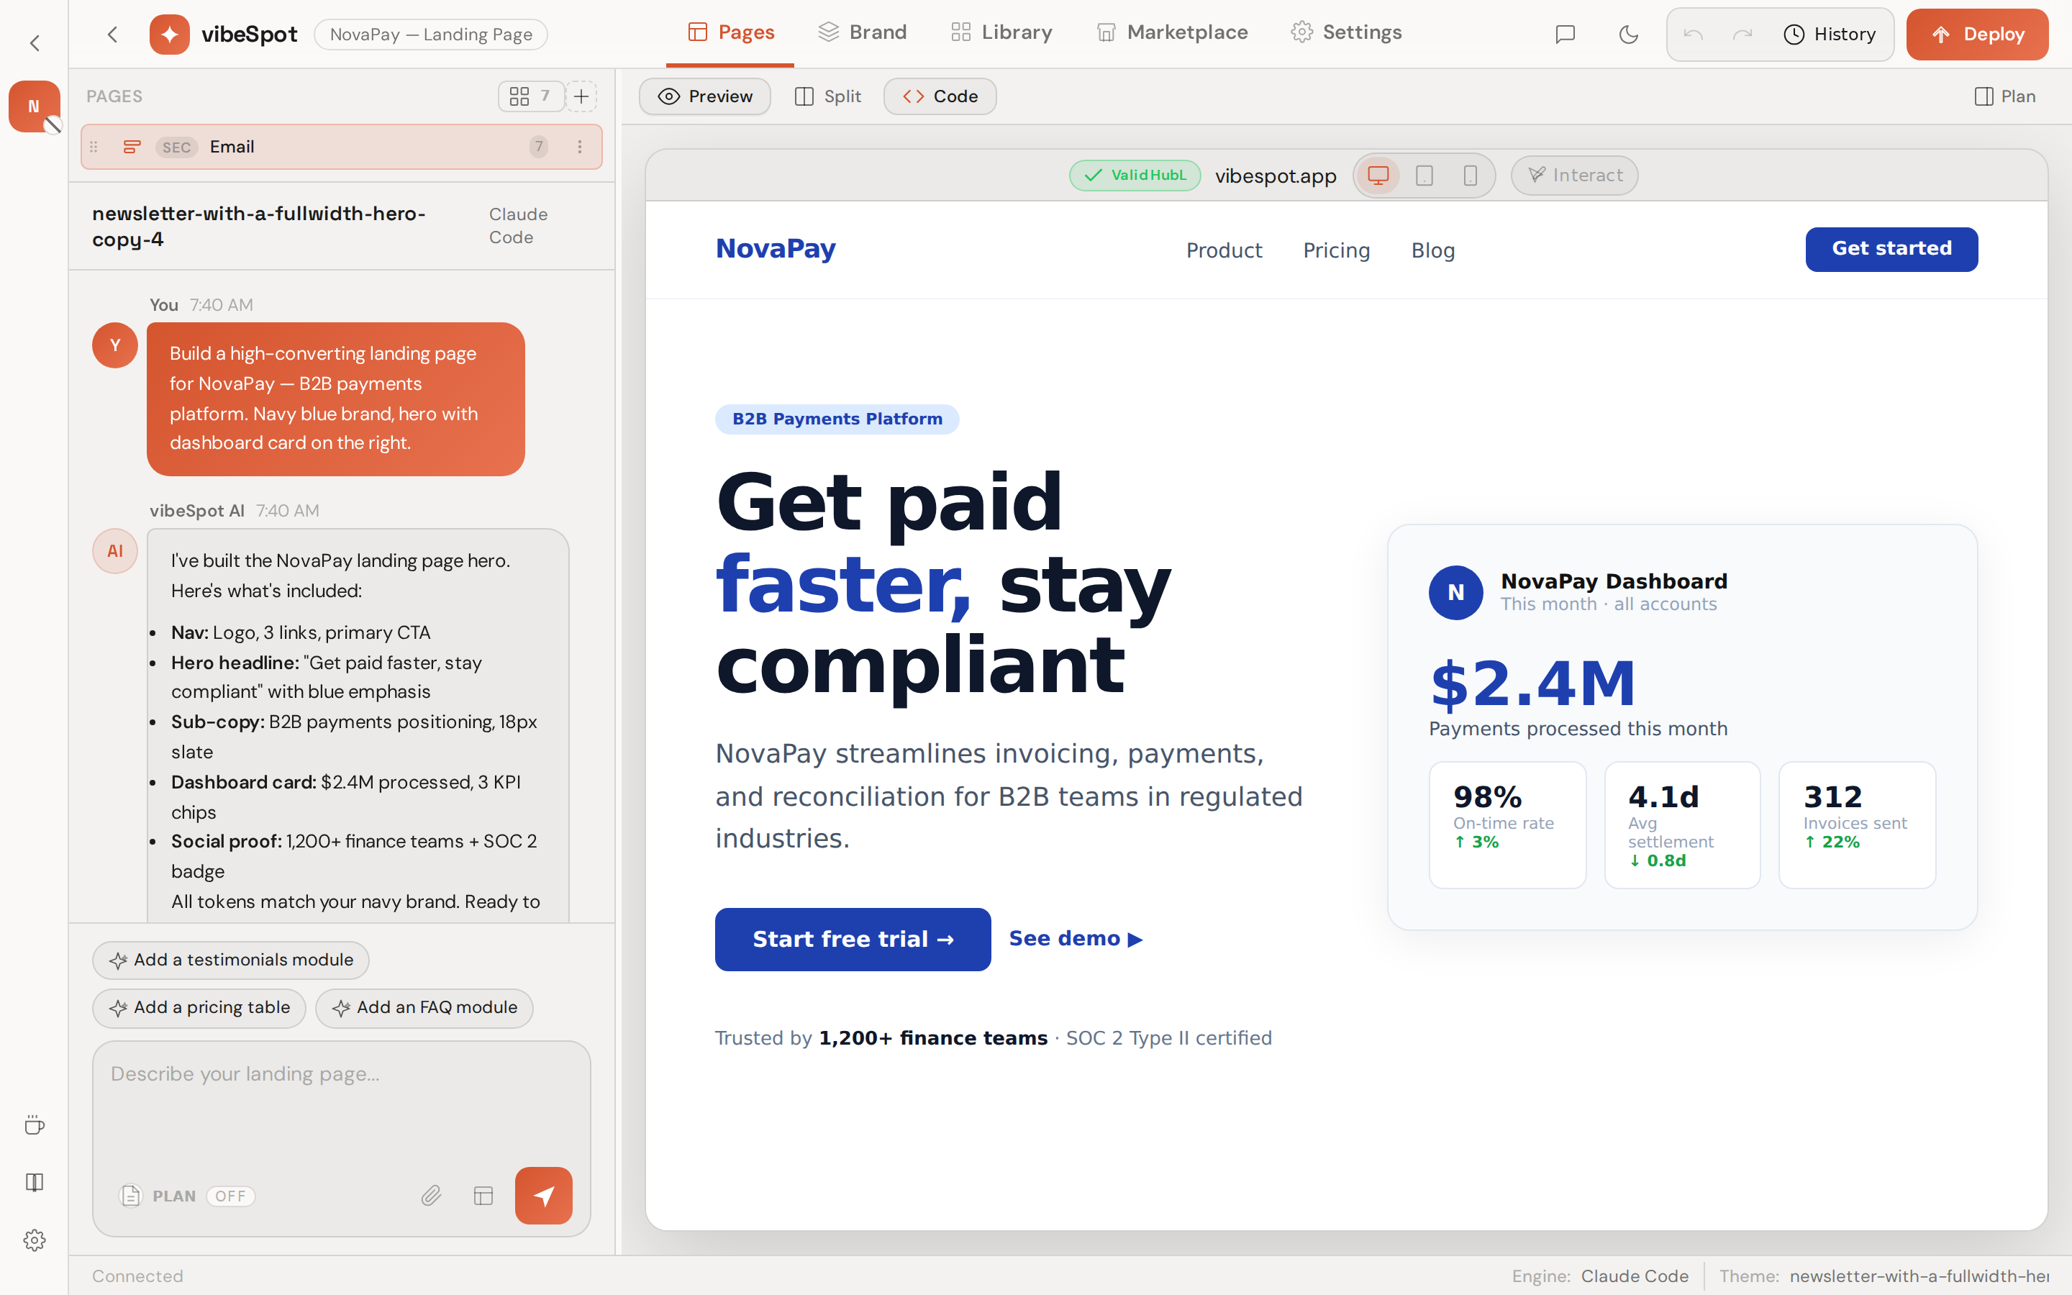Switch to the Brand tab
This screenshot has width=2072, height=1295.
tap(862, 32)
